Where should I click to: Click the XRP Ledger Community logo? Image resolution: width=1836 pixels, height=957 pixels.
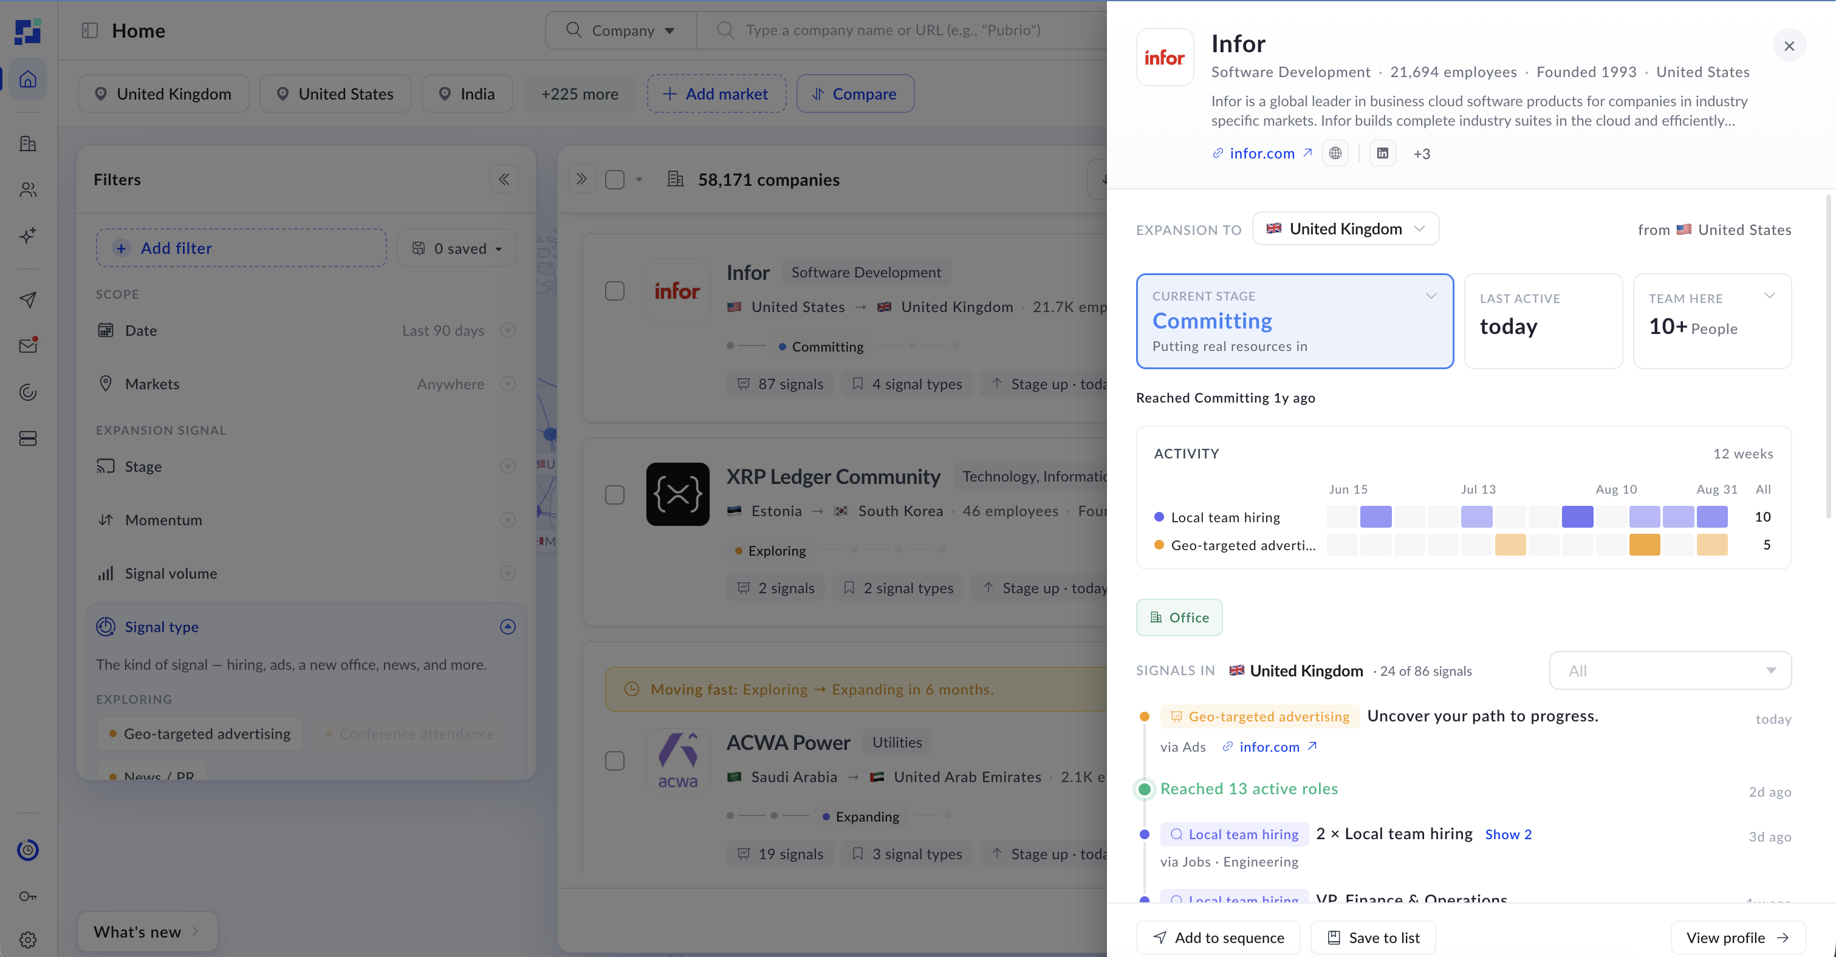(x=678, y=494)
